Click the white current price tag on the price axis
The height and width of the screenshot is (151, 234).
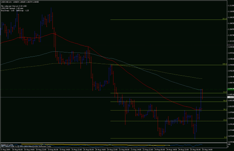coord(231,97)
